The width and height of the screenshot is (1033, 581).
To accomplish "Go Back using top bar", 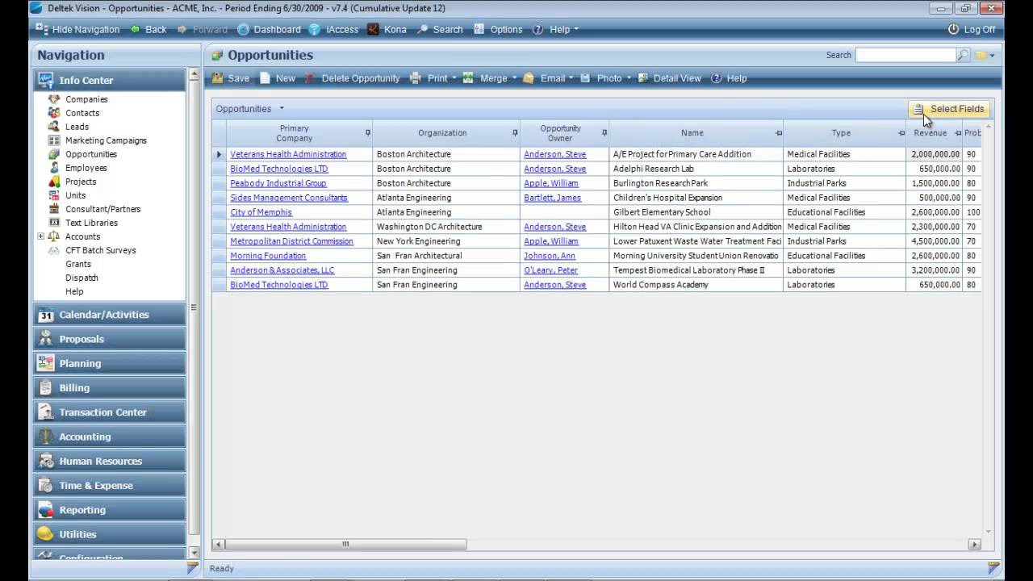I will click(148, 29).
